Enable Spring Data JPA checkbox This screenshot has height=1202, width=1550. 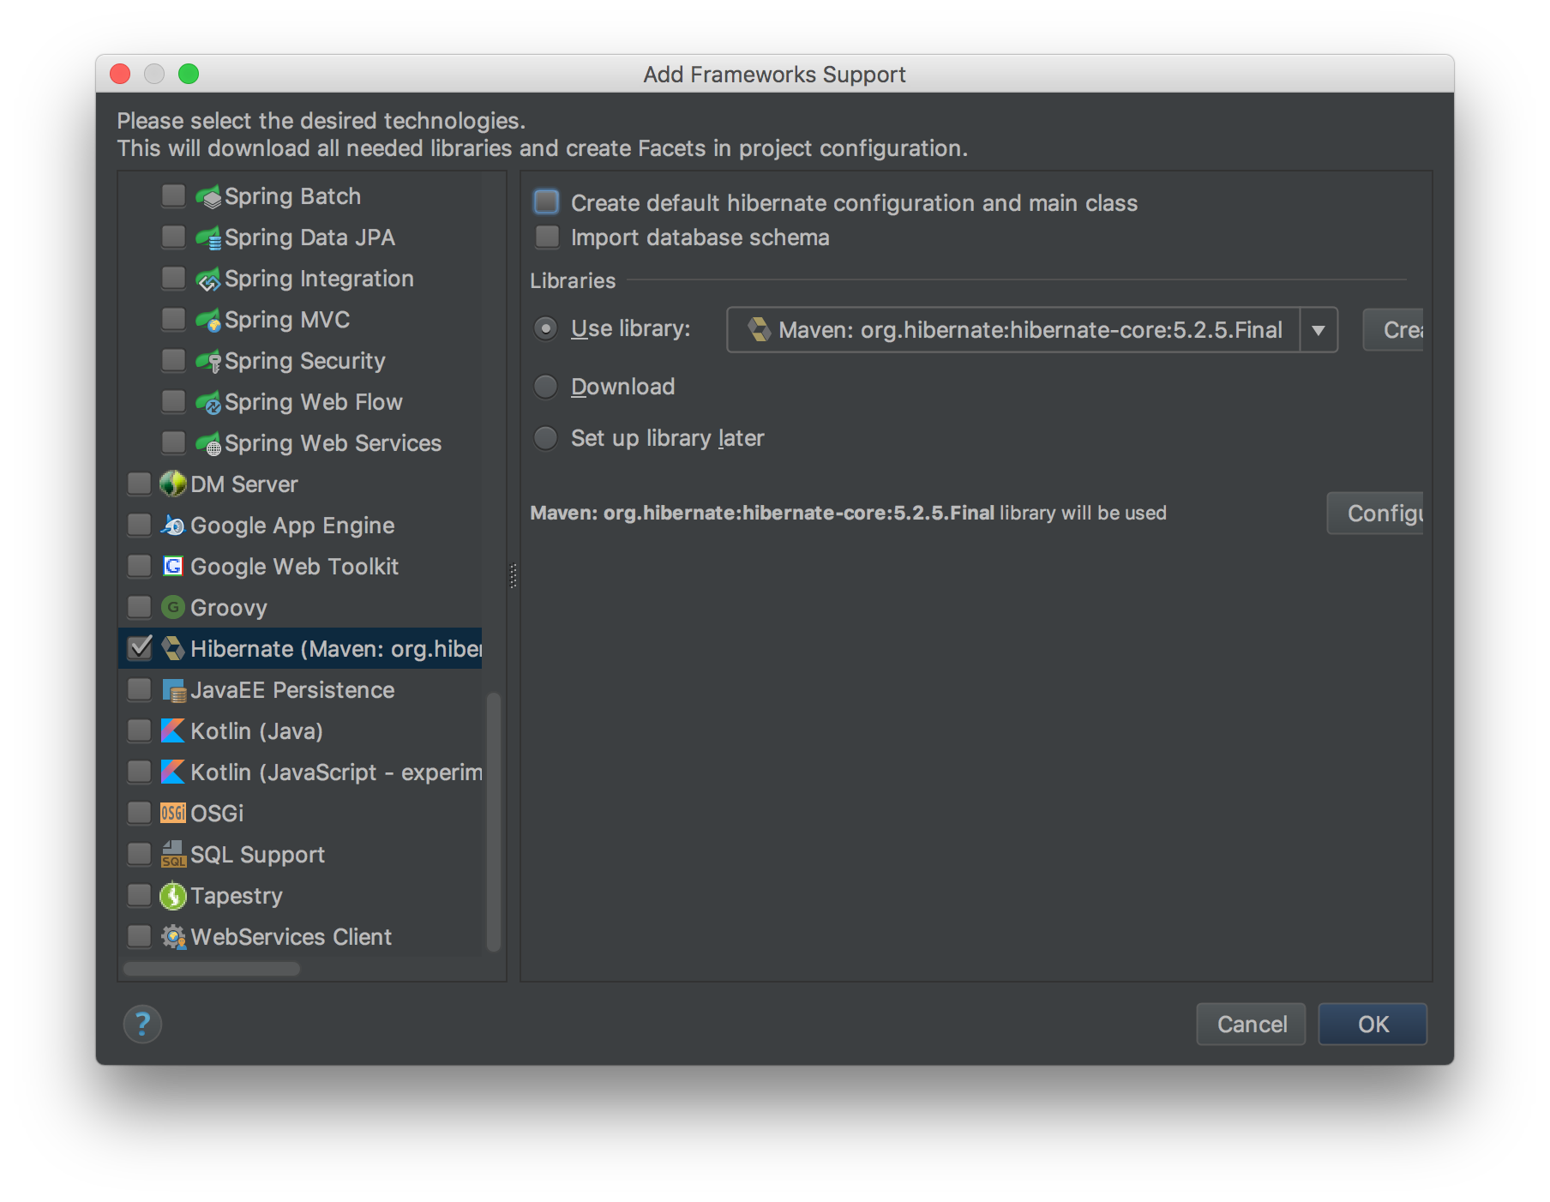173,237
